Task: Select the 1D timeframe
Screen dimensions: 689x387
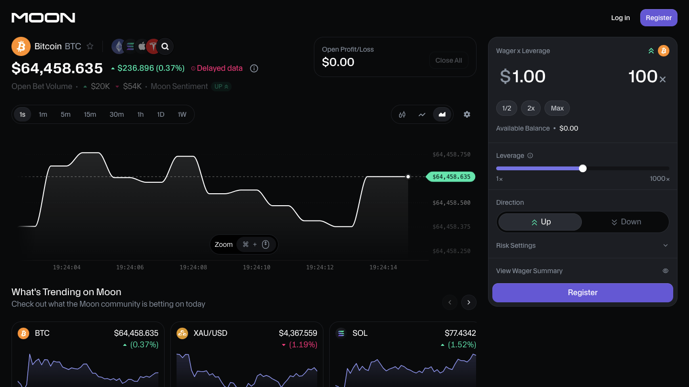Action: (161, 114)
